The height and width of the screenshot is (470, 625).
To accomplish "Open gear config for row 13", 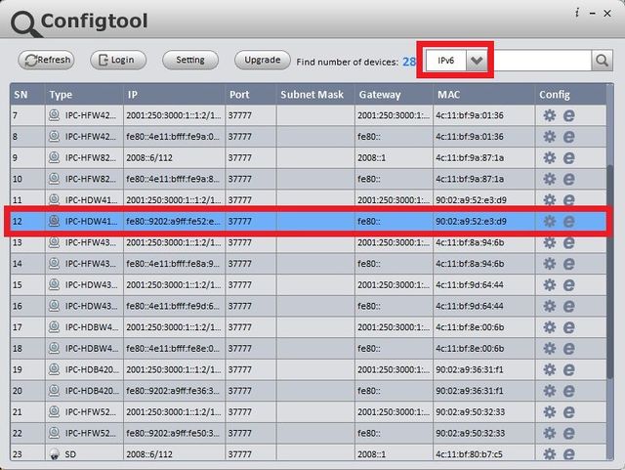I will (549, 242).
